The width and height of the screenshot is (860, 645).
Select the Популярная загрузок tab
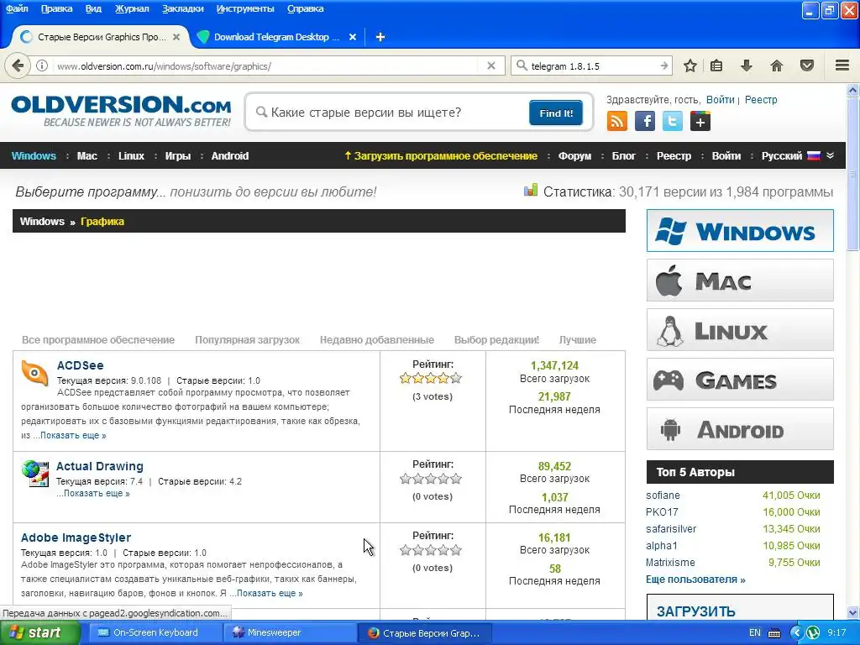tap(248, 340)
